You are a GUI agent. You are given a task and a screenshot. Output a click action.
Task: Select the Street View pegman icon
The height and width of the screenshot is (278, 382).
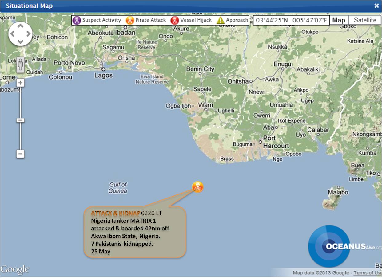pyautogui.click(x=21, y=65)
